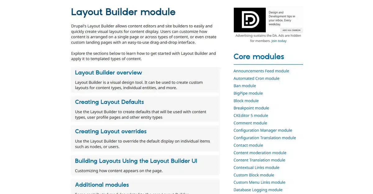Open the Configuration Manager module link
The image size is (373, 194).
click(x=263, y=130)
